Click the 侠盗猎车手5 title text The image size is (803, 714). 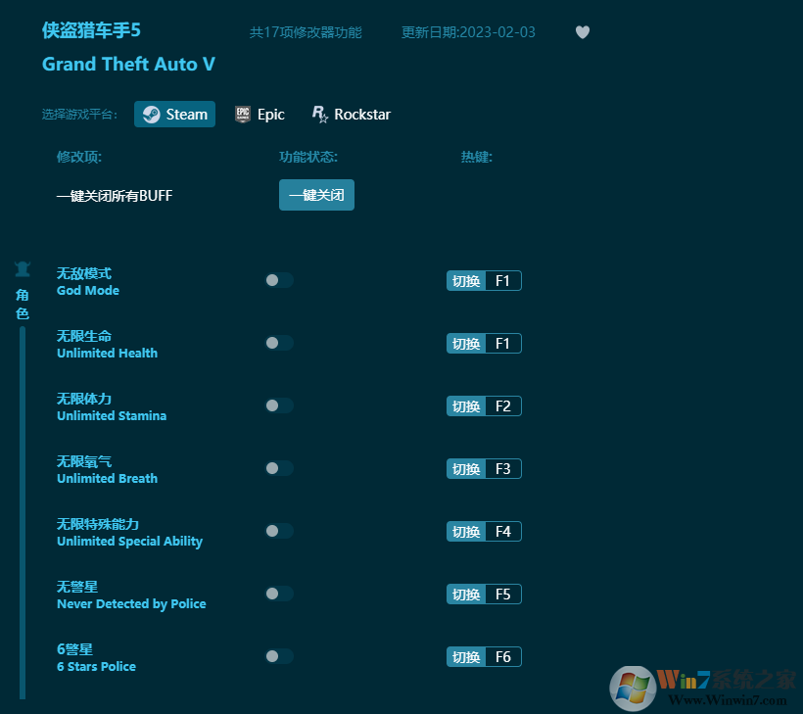[91, 30]
